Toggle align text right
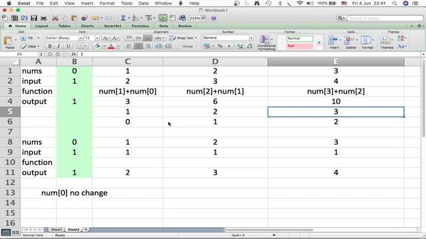Viewport: 426px width, 239px height. (148, 46)
